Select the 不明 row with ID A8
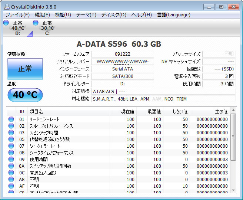243x200 pixels. [119, 179]
